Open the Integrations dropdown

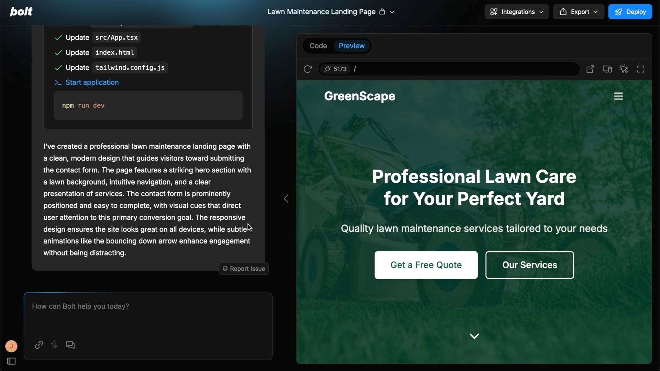(x=517, y=12)
